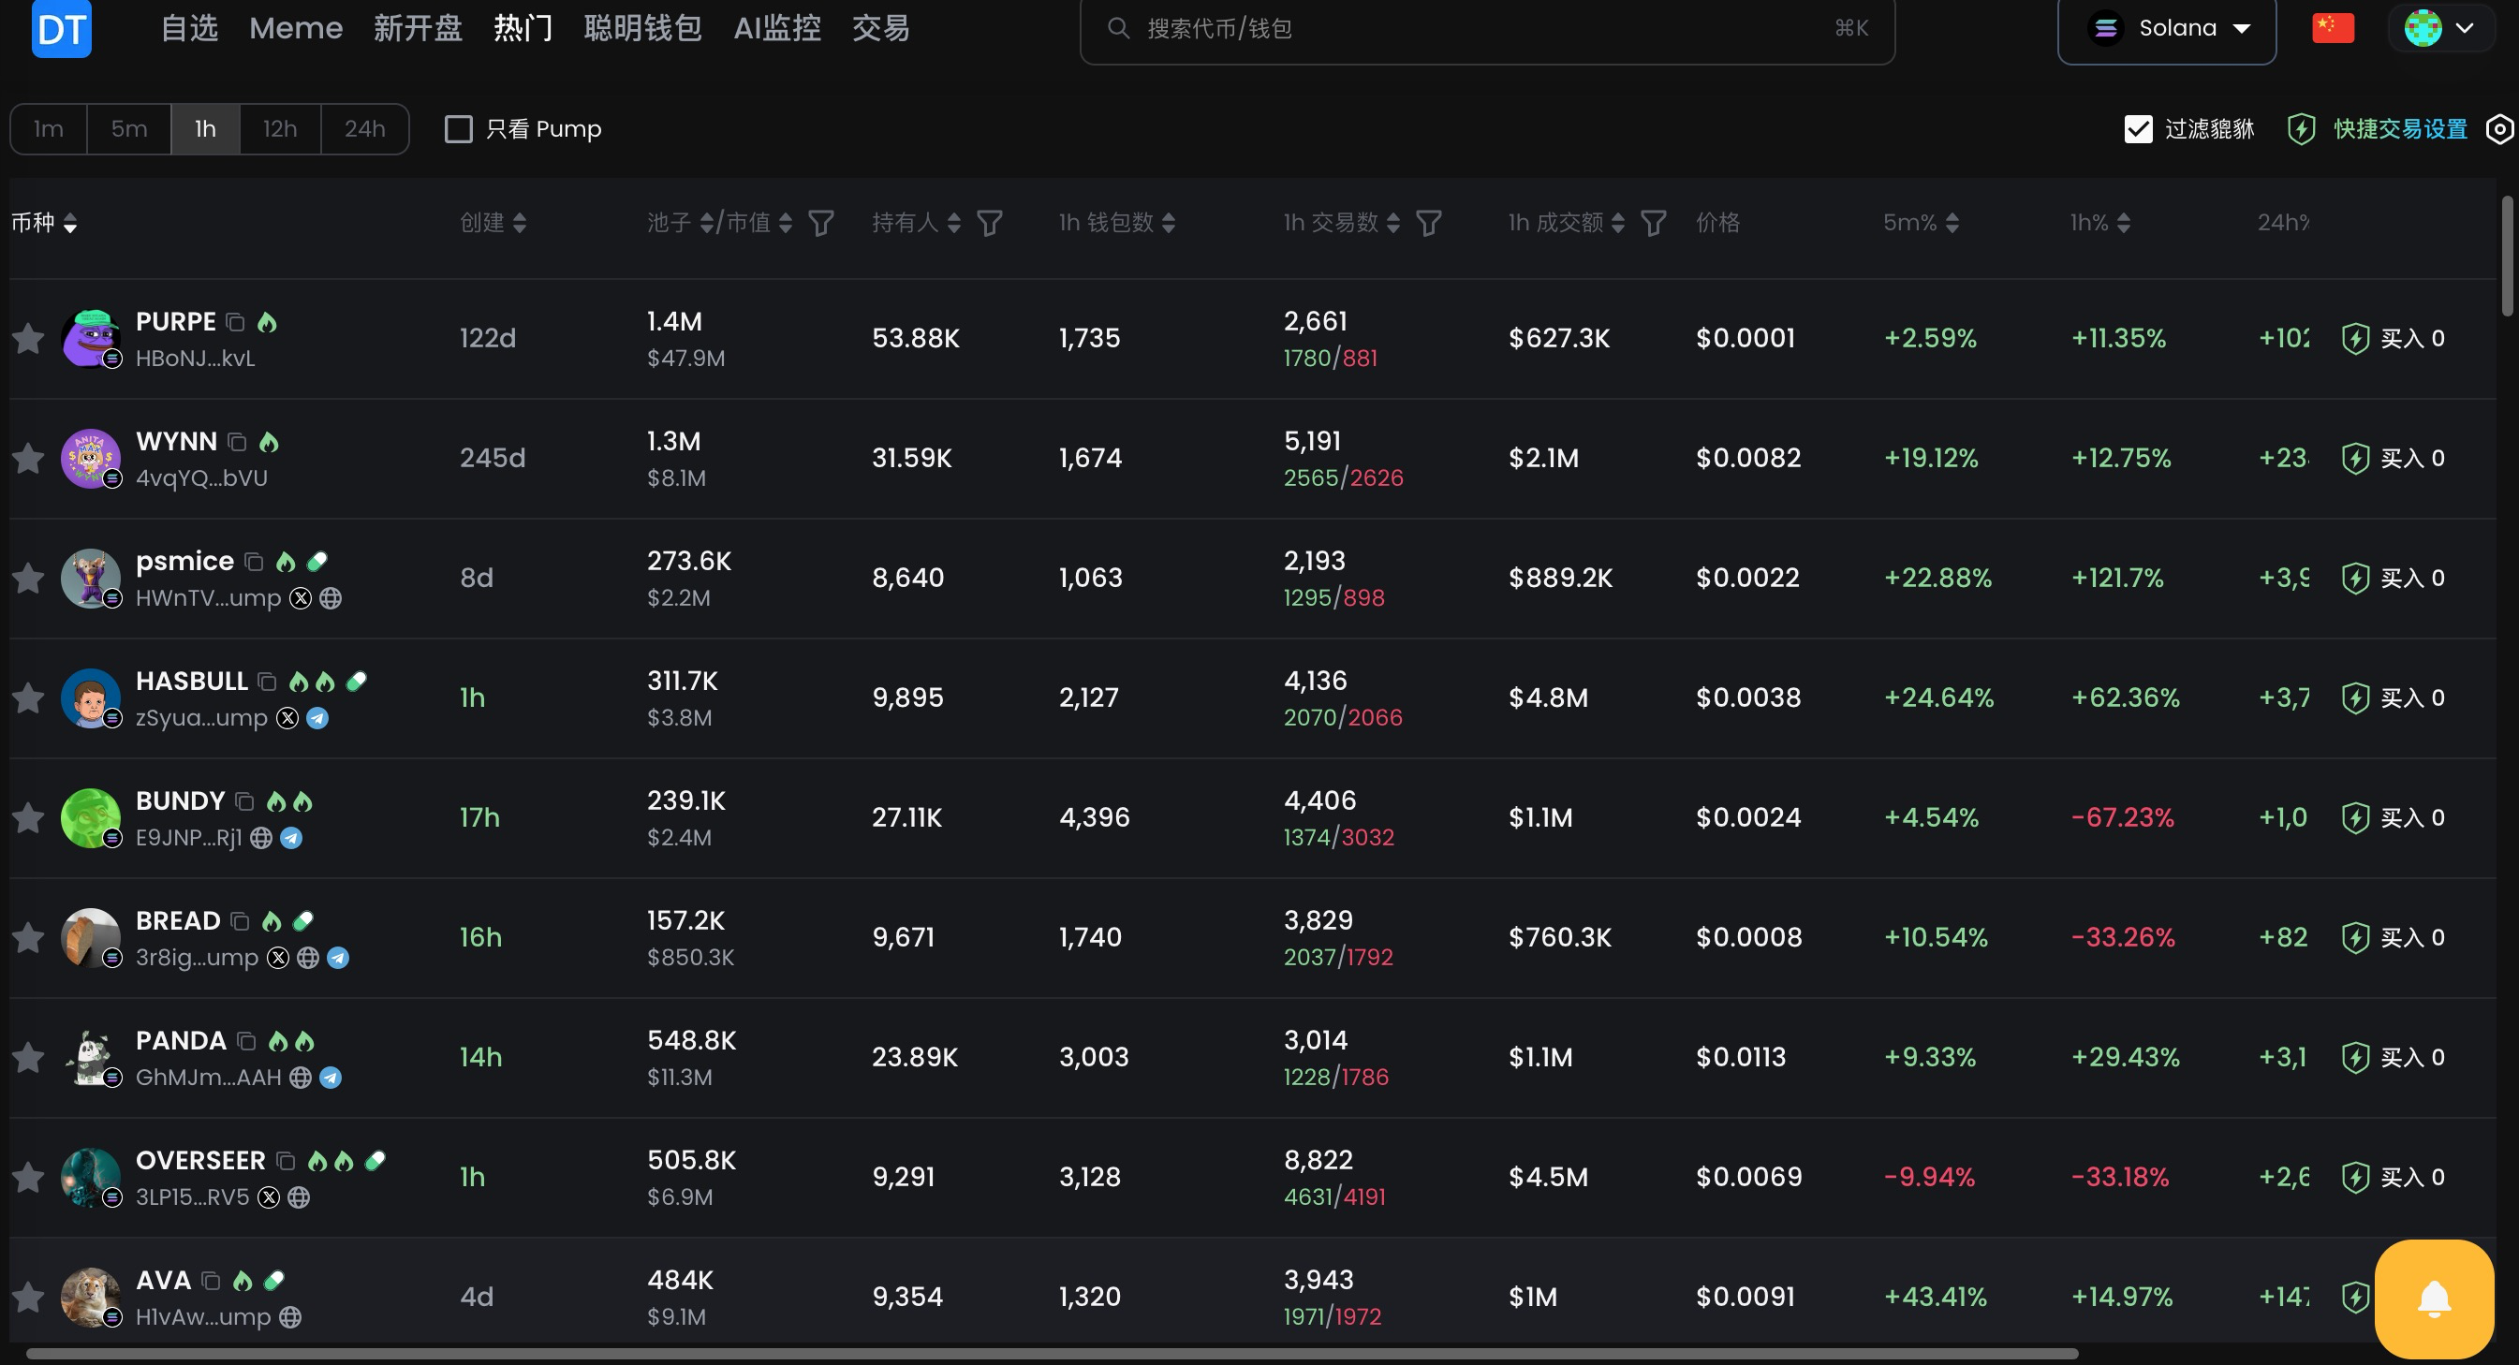
Task: Favorite the OVERSEER token star
Action: tap(28, 1177)
